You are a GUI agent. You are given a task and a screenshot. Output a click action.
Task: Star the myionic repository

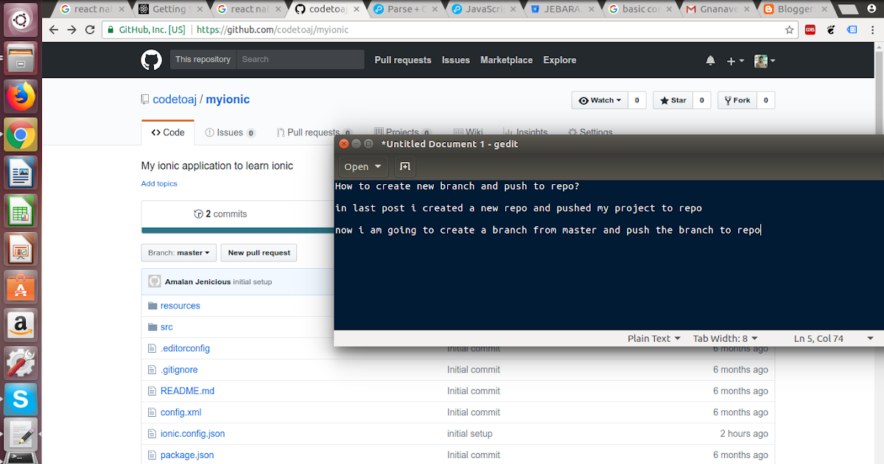[675, 100]
